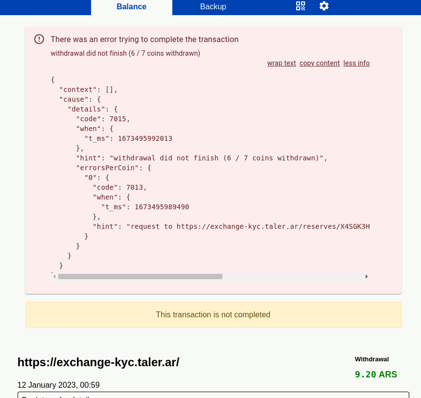421x398 pixels.
Task: Open settings via the gear icon
Action: pos(324,6)
